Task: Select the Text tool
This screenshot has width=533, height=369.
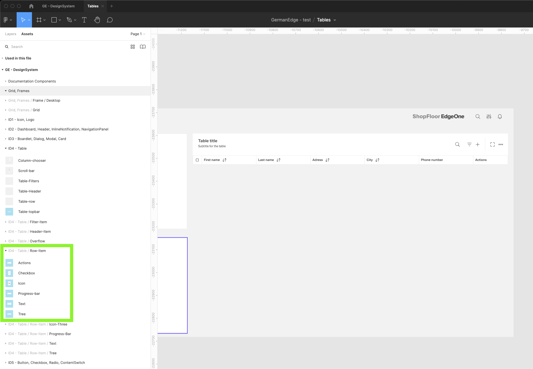Action: point(84,20)
